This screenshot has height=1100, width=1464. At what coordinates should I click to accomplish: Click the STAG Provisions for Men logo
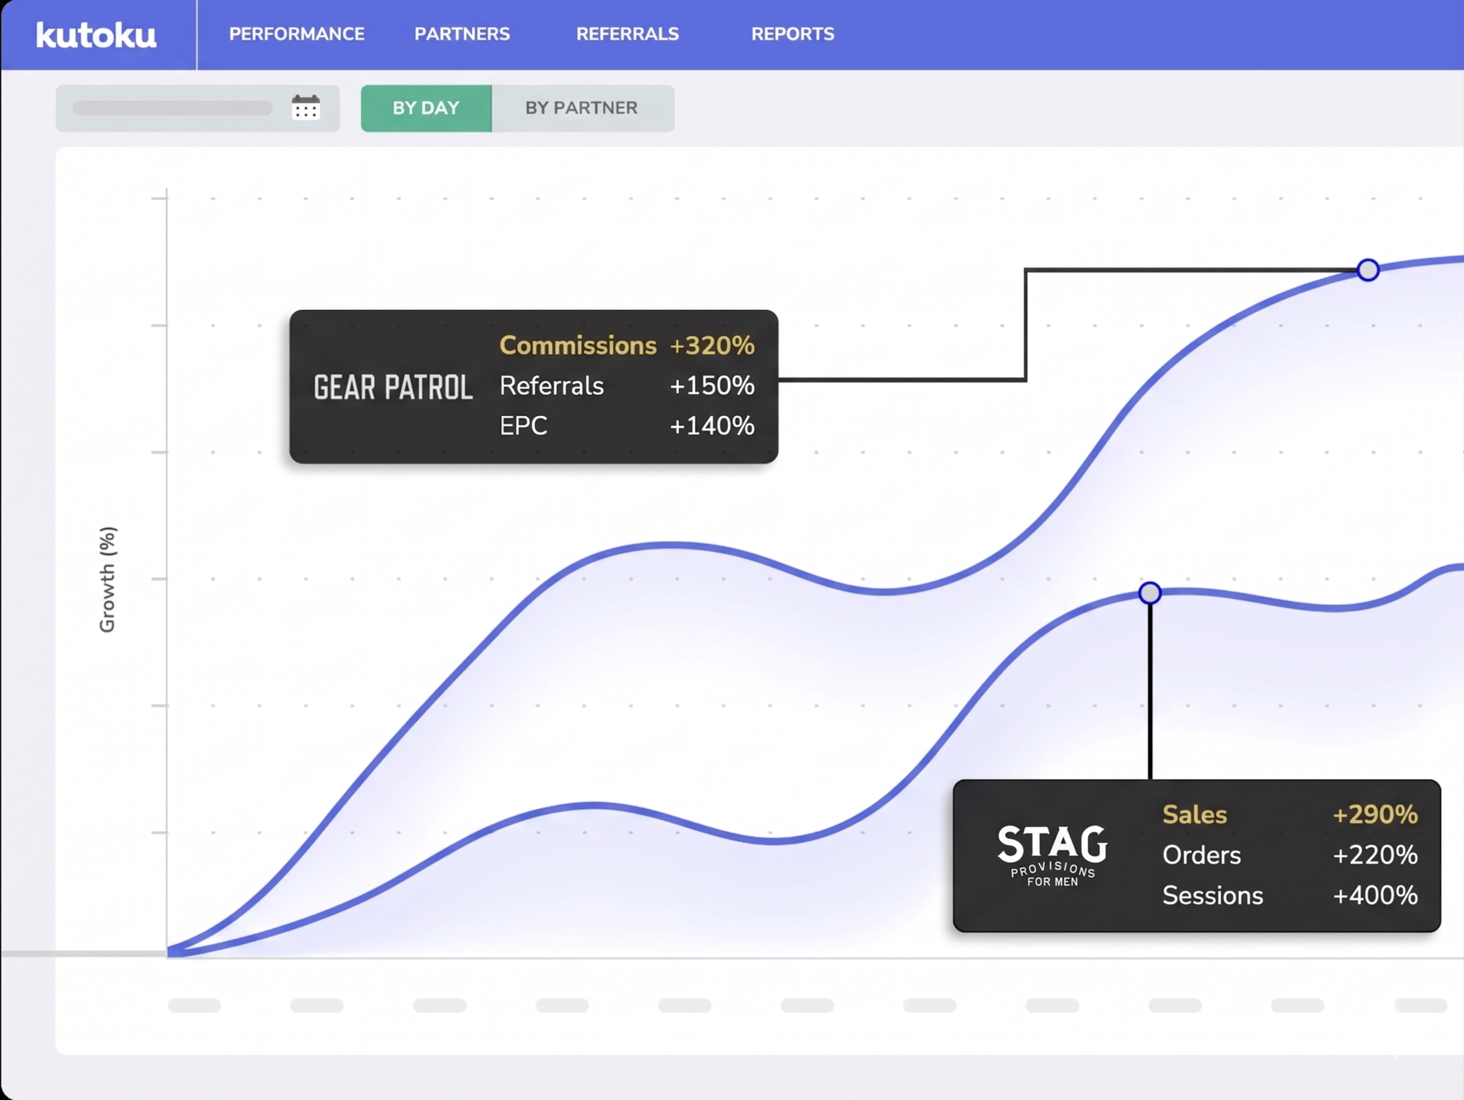click(1052, 855)
